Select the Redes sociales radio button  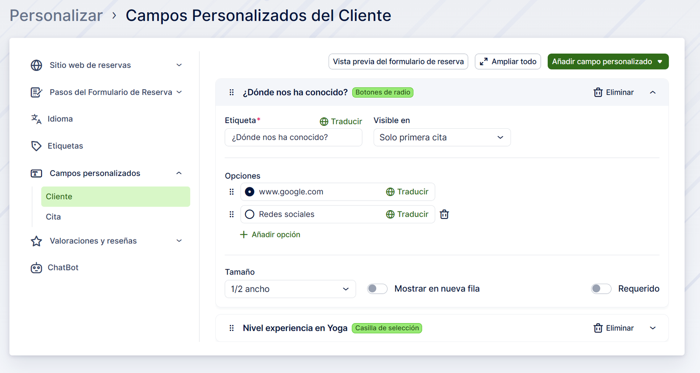(x=249, y=215)
